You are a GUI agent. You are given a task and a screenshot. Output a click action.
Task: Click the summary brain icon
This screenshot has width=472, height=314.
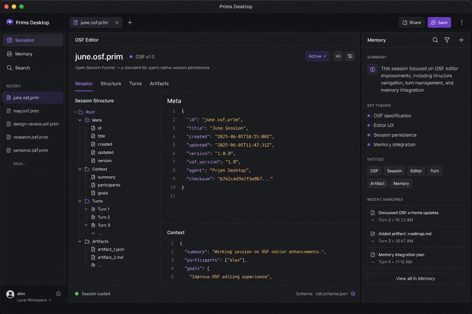pyautogui.click(x=372, y=69)
